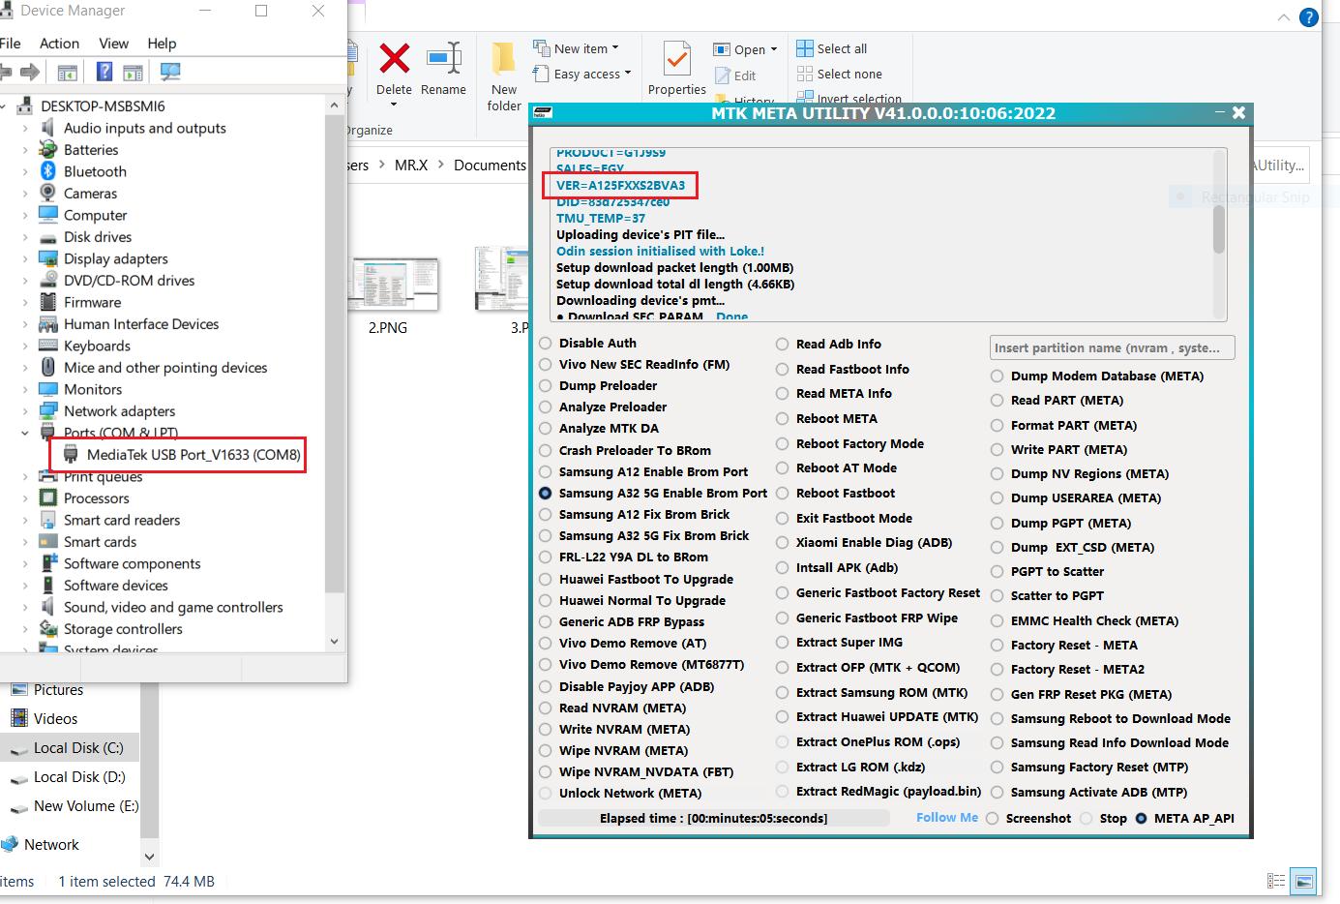Screen dimensions: 1340x904
Task: Click the Batteries category icon
Action: click(x=48, y=149)
